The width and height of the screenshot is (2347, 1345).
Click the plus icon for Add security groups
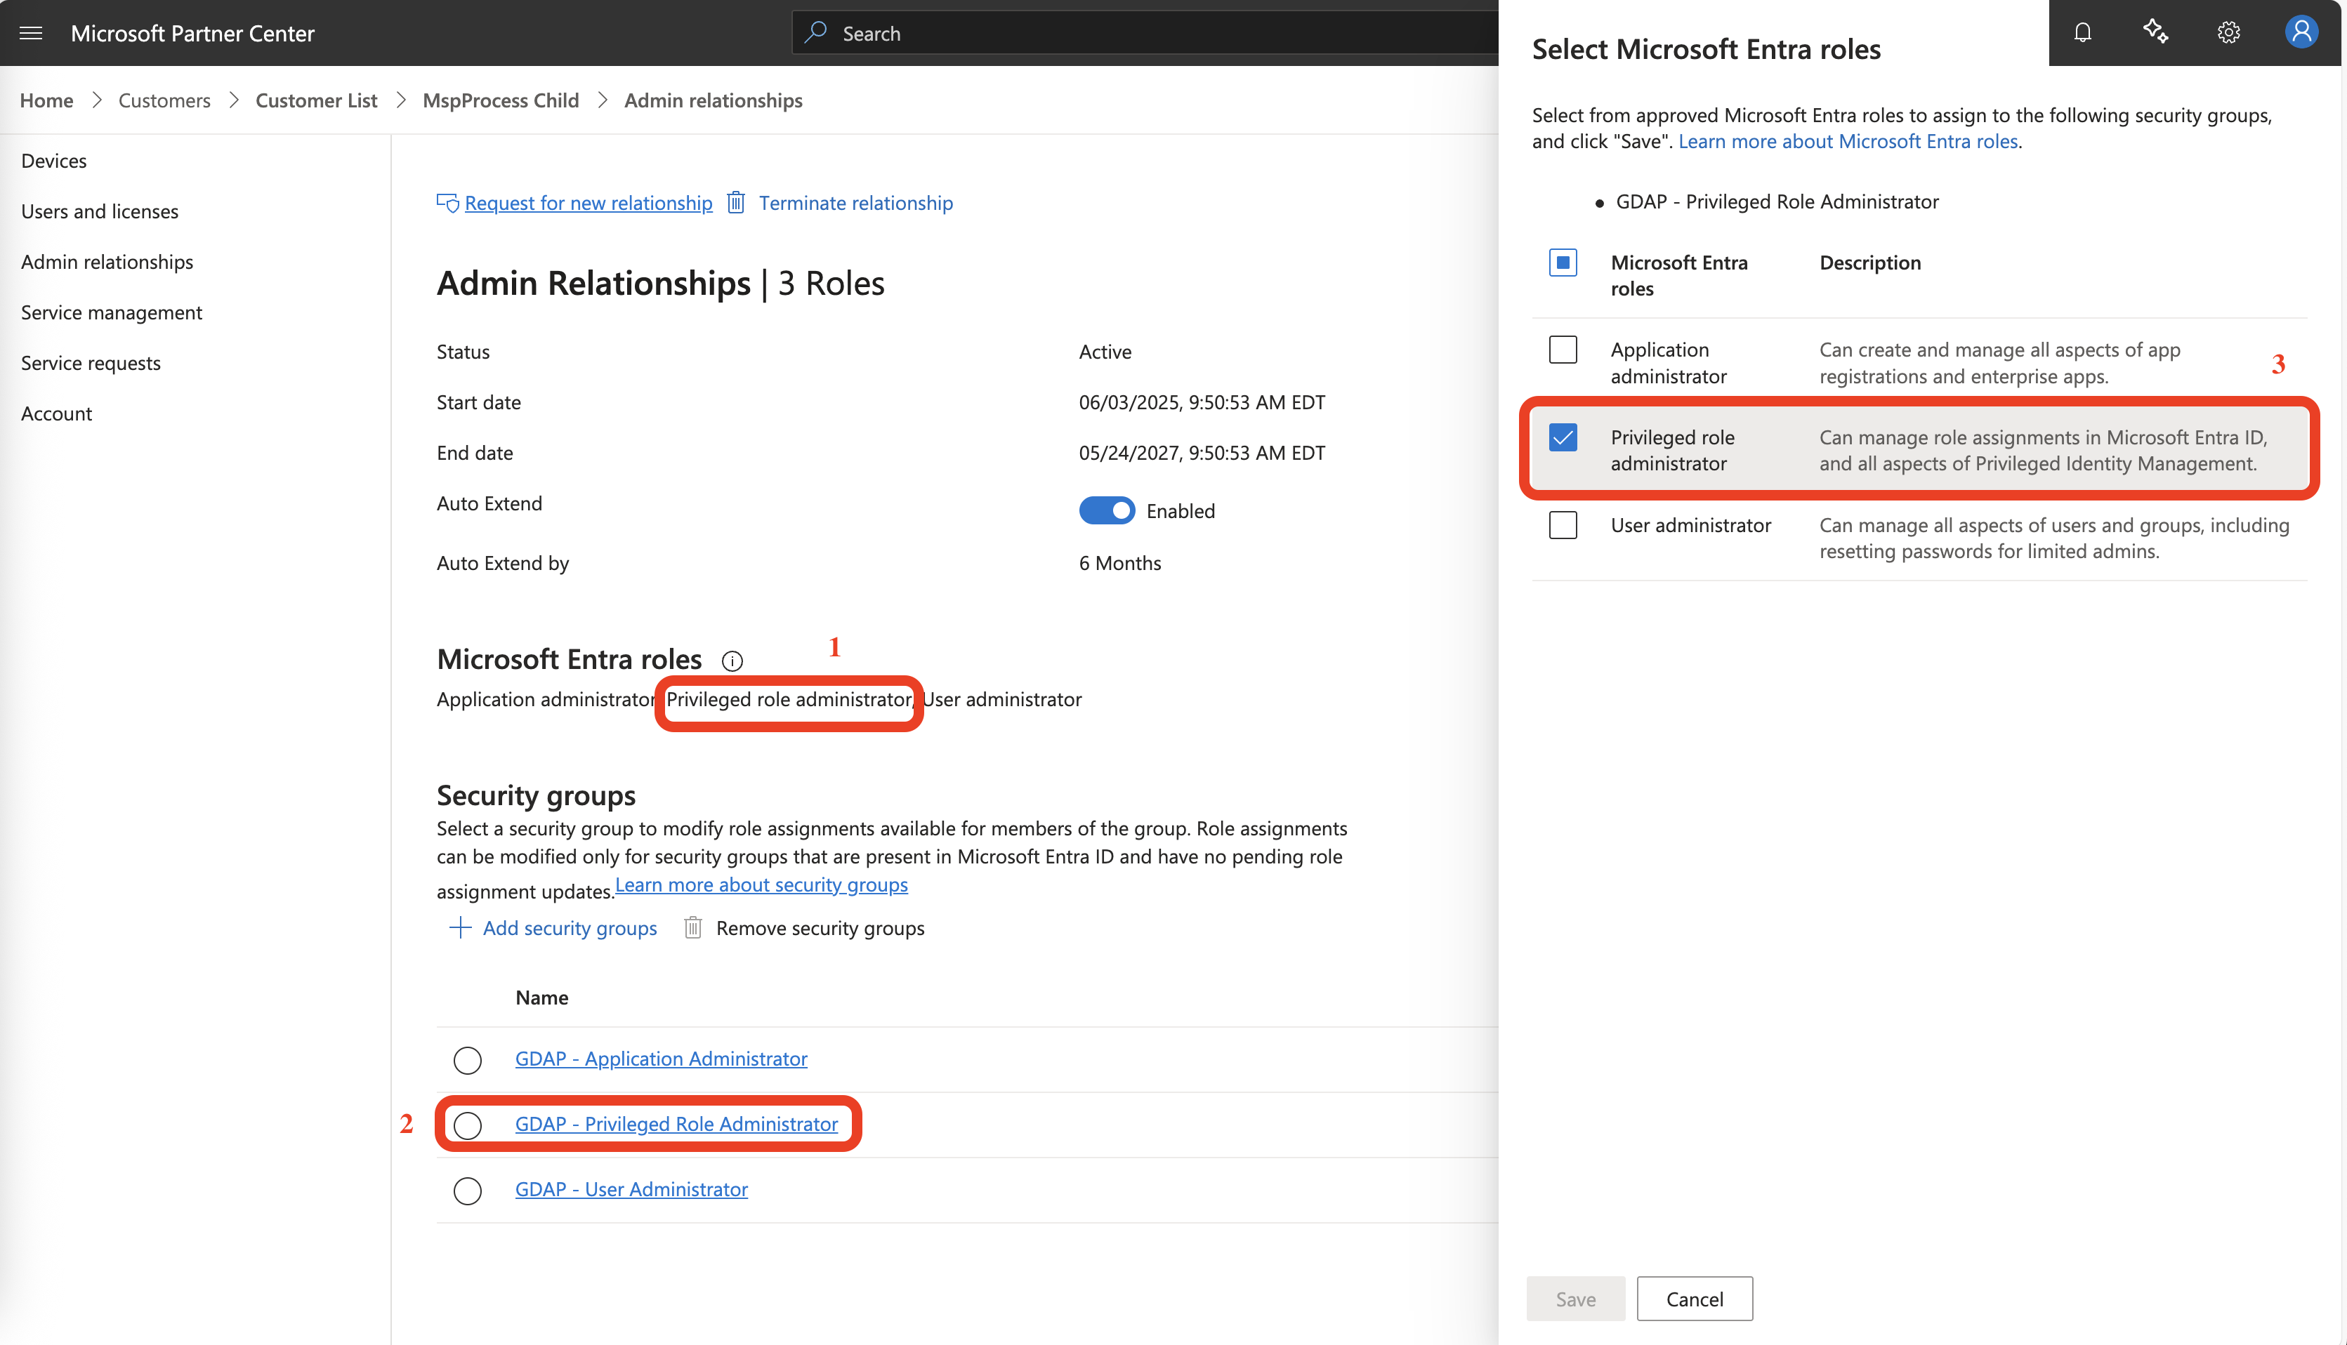(460, 927)
